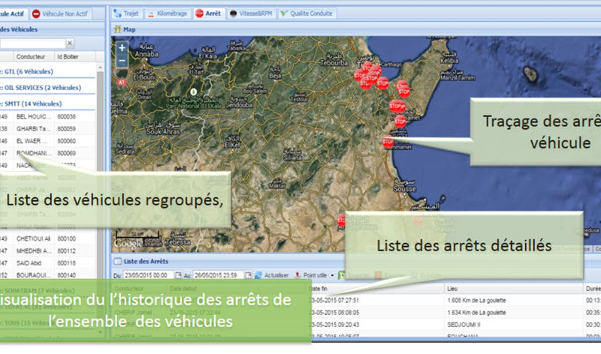The height and width of the screenshot is (354, 601).
Task: Select the Vitesse&RPM tab
Action: (250, 13)
